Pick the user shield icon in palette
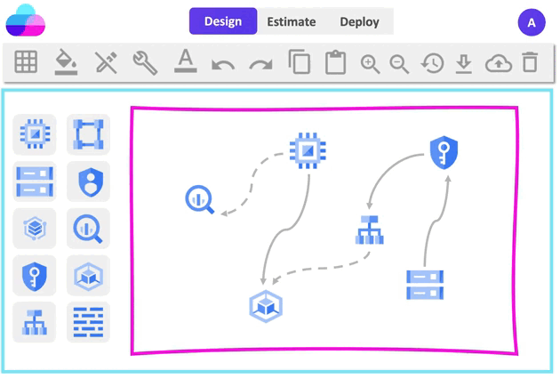The height and width of the screenshot is (379, 560). coord(88,181)
